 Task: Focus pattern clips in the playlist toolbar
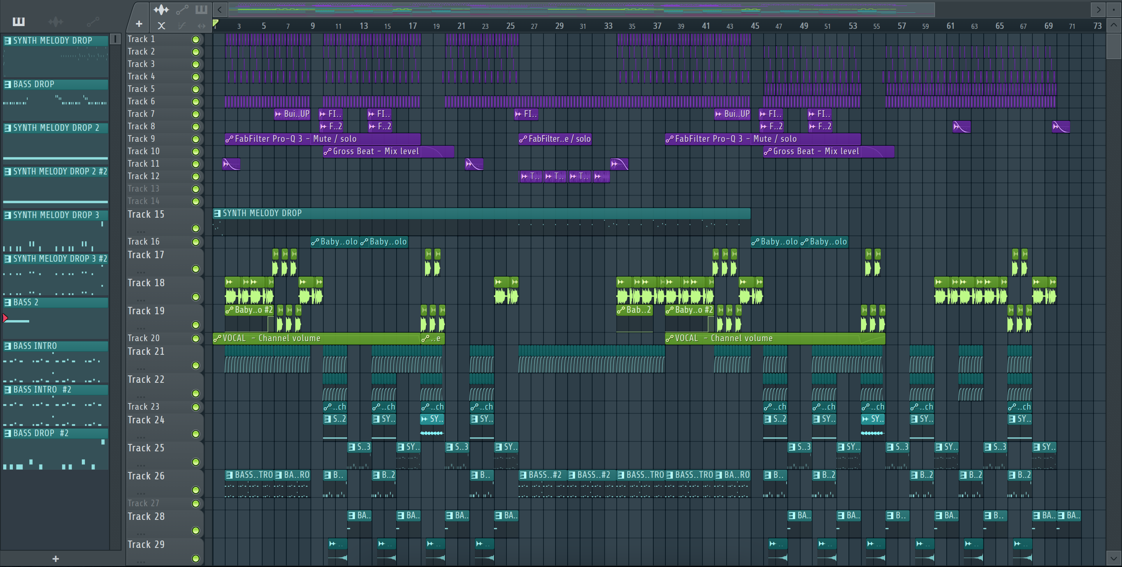click(201, 10)
